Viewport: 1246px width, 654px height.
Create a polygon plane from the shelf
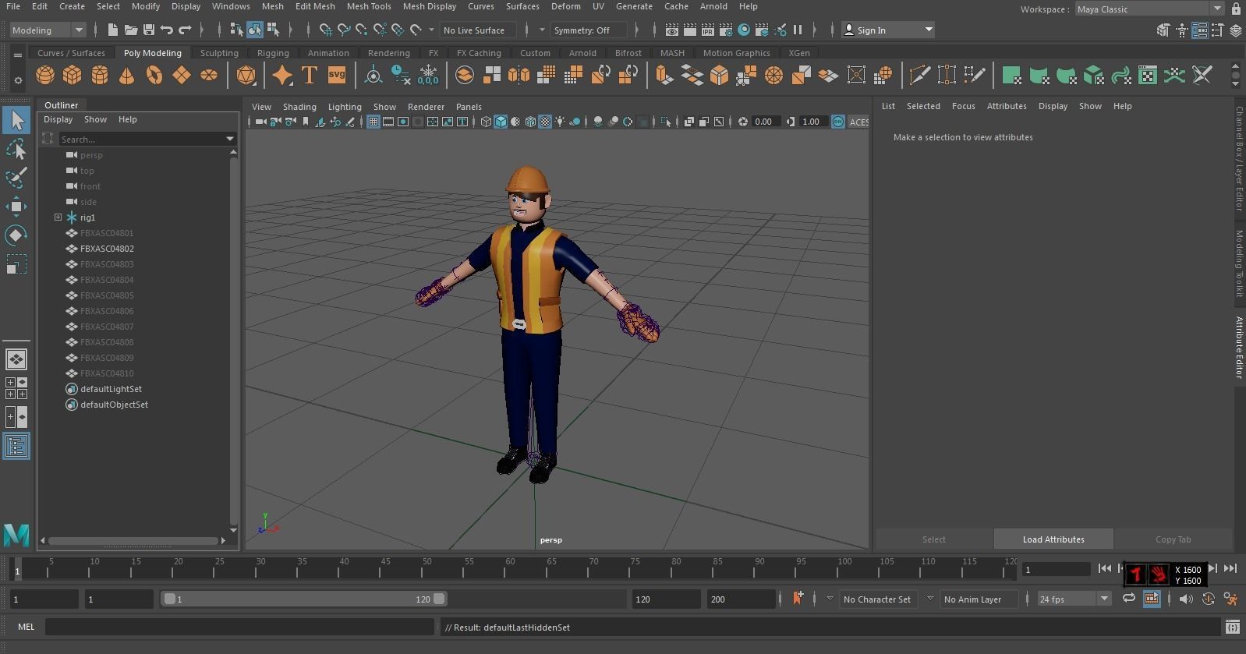pos(182,75)
